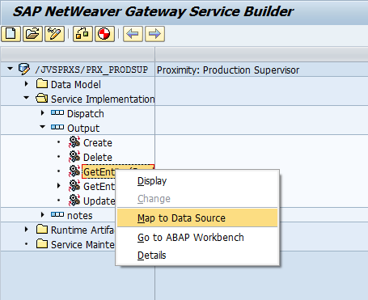Select the Create operation tree item
The height and width of the screenshot is (300, 368).
click(98, 143)
